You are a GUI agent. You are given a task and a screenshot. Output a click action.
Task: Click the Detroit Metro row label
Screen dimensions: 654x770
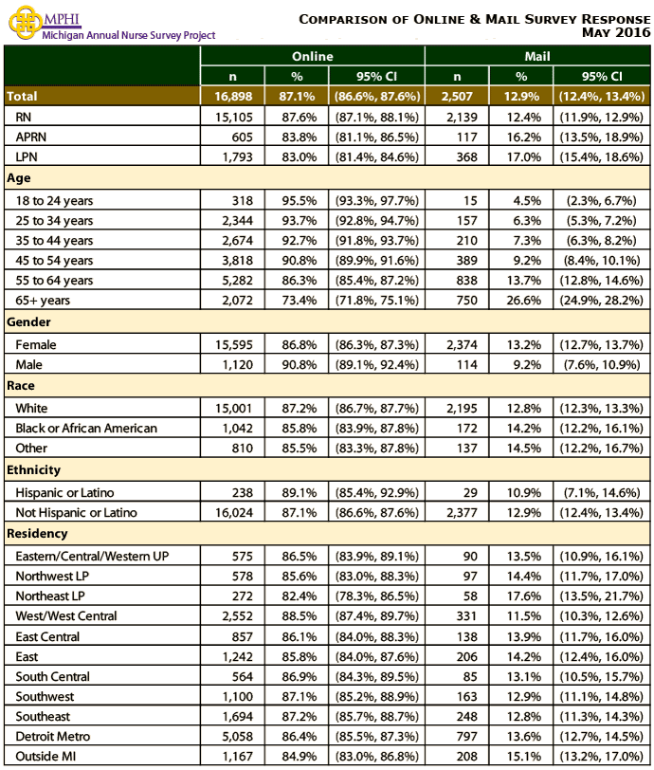pyautogui.click(x=53, y=737)
